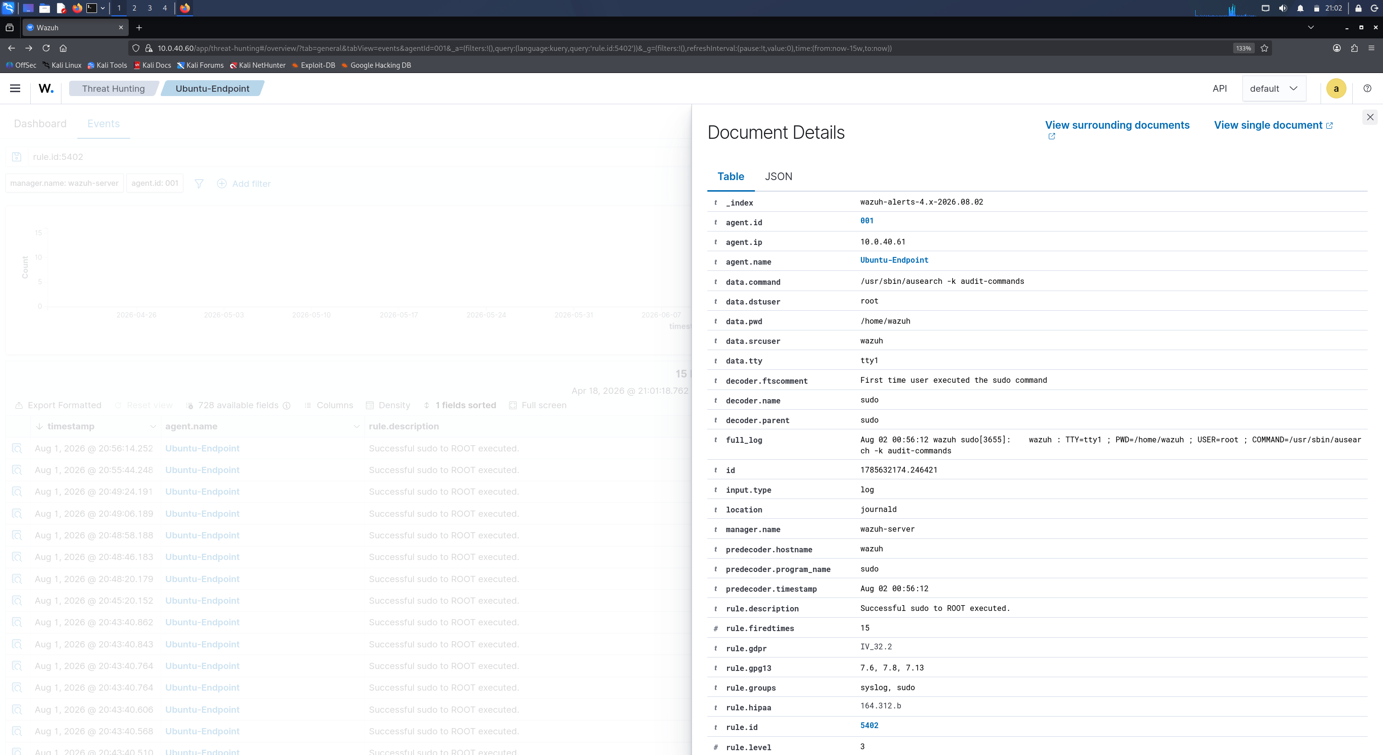The height and width of the screenshot is (755, 1383).
Task: Open the Firefox application menu
Action: (1371, 49)
